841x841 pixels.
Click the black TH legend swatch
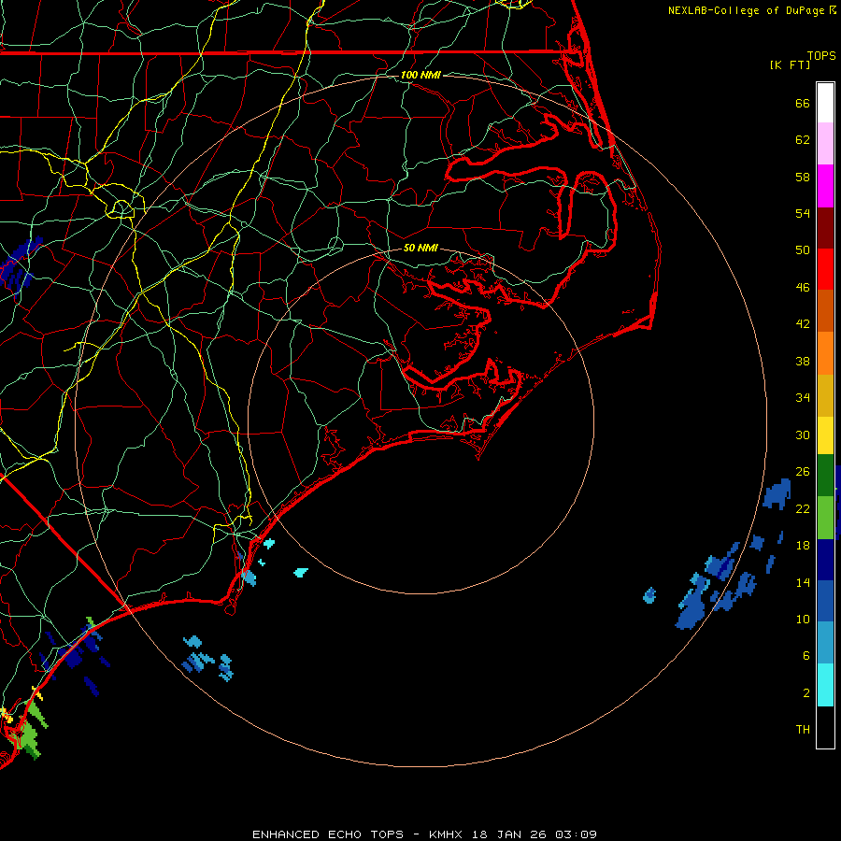pyautogui.click(x=825, y=727)
